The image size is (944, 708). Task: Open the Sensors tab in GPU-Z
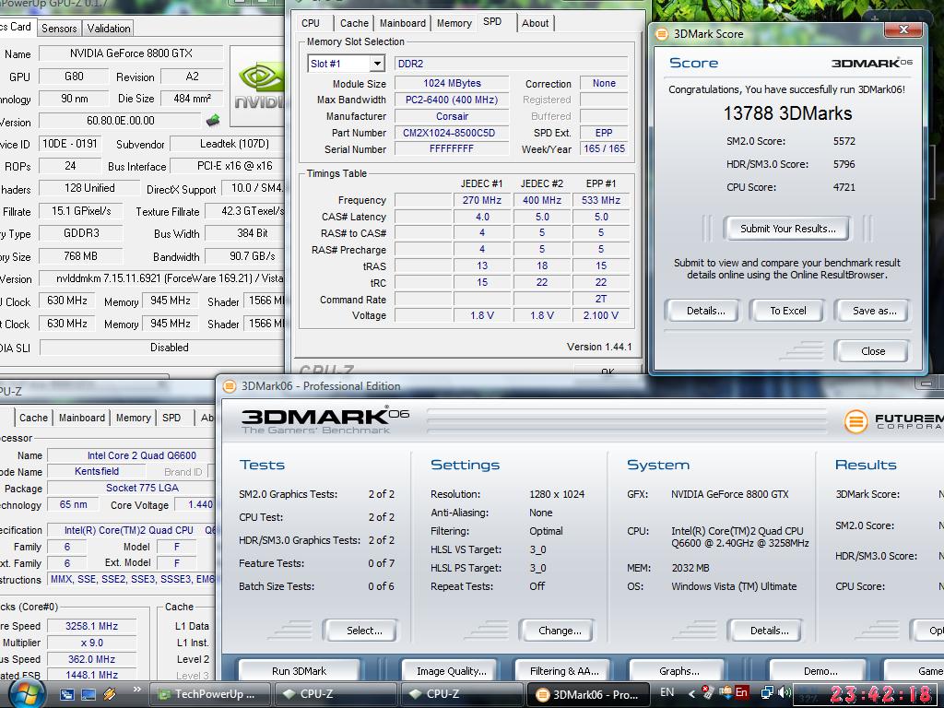[59, 29]
